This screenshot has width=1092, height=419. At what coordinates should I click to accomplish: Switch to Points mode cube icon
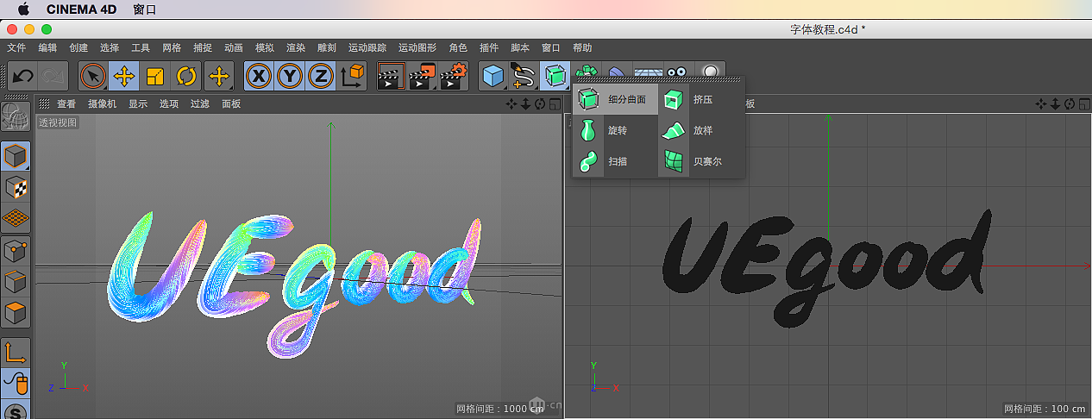16,251
